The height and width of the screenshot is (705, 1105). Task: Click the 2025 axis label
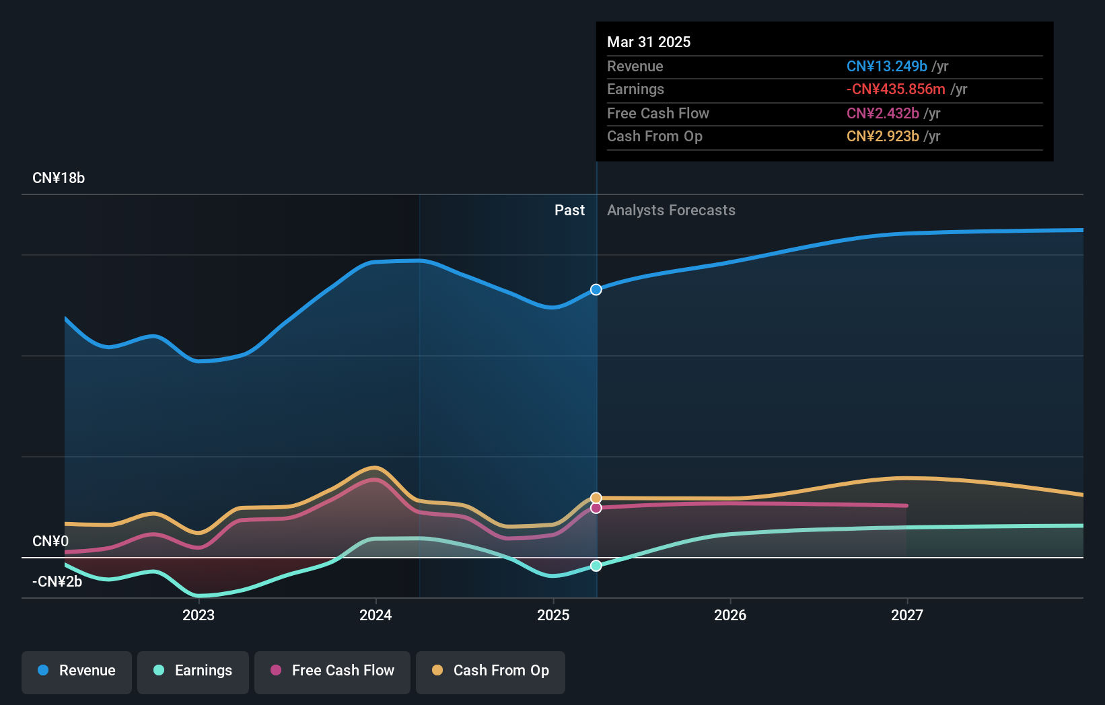(553, 615)
